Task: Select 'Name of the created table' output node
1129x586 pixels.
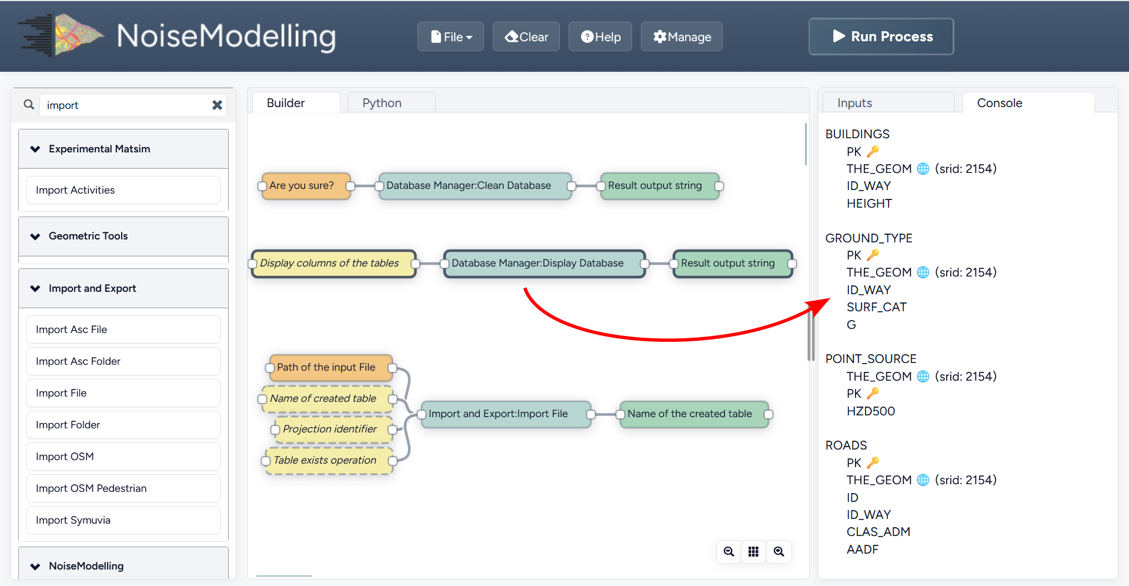Action: pyautogui.click(x=694, y=414)
